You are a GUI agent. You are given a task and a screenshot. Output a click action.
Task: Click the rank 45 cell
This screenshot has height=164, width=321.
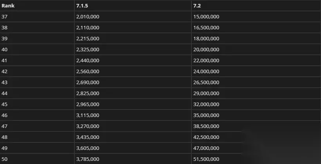5,104
